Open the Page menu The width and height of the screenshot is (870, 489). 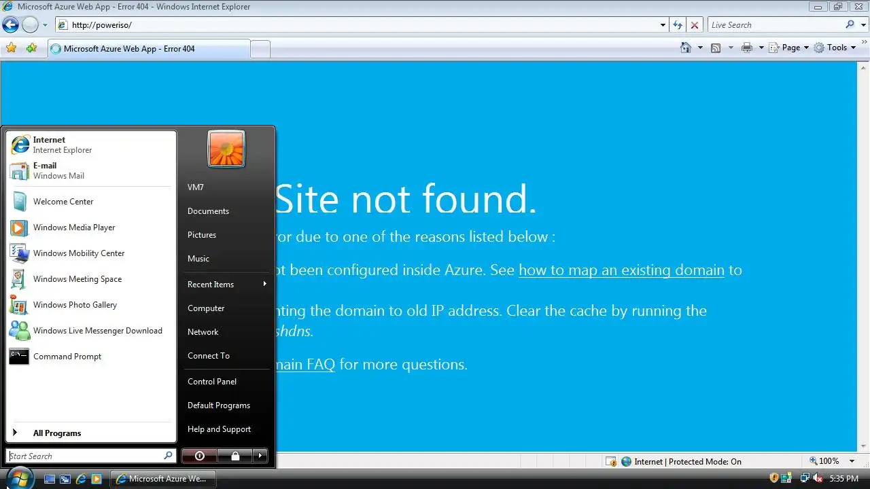790,48
